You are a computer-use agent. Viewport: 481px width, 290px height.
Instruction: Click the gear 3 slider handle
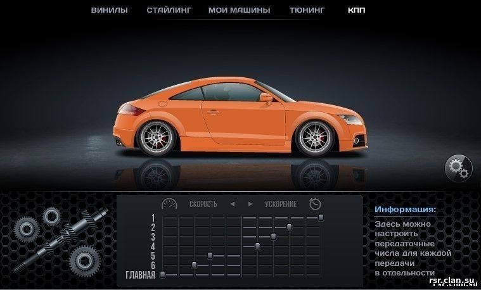tap(273, 236)
